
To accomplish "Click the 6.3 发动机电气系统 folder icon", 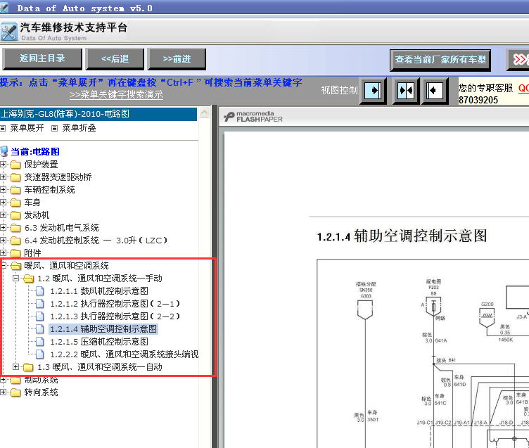I will click(x=15, y=228).
